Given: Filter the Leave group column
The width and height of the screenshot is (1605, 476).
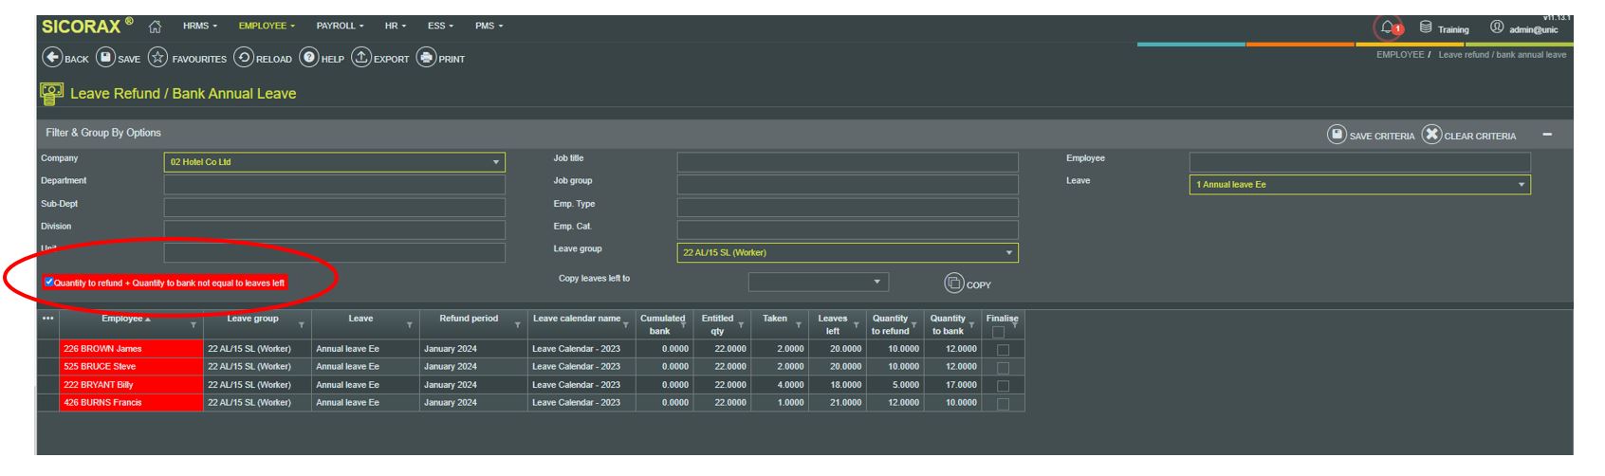Looking at the screenshot, I should (302, 325).
